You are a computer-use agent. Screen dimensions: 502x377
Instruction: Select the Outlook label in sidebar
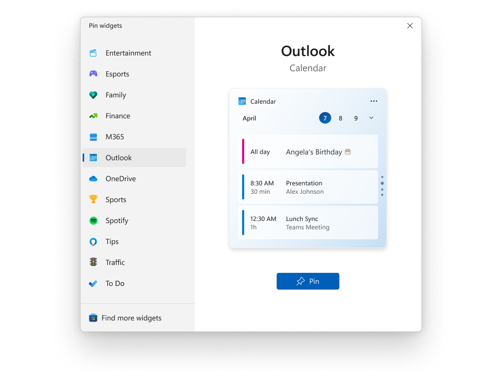click(119, 158)
